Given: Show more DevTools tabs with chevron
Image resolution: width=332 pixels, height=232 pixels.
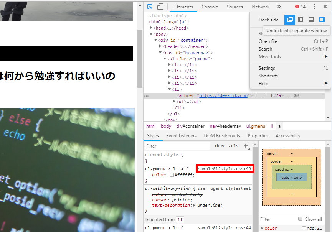Looking at the screenshot, I should pos(279,7).
